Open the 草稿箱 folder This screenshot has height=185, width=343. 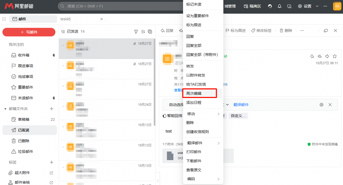tap(30, 119)
